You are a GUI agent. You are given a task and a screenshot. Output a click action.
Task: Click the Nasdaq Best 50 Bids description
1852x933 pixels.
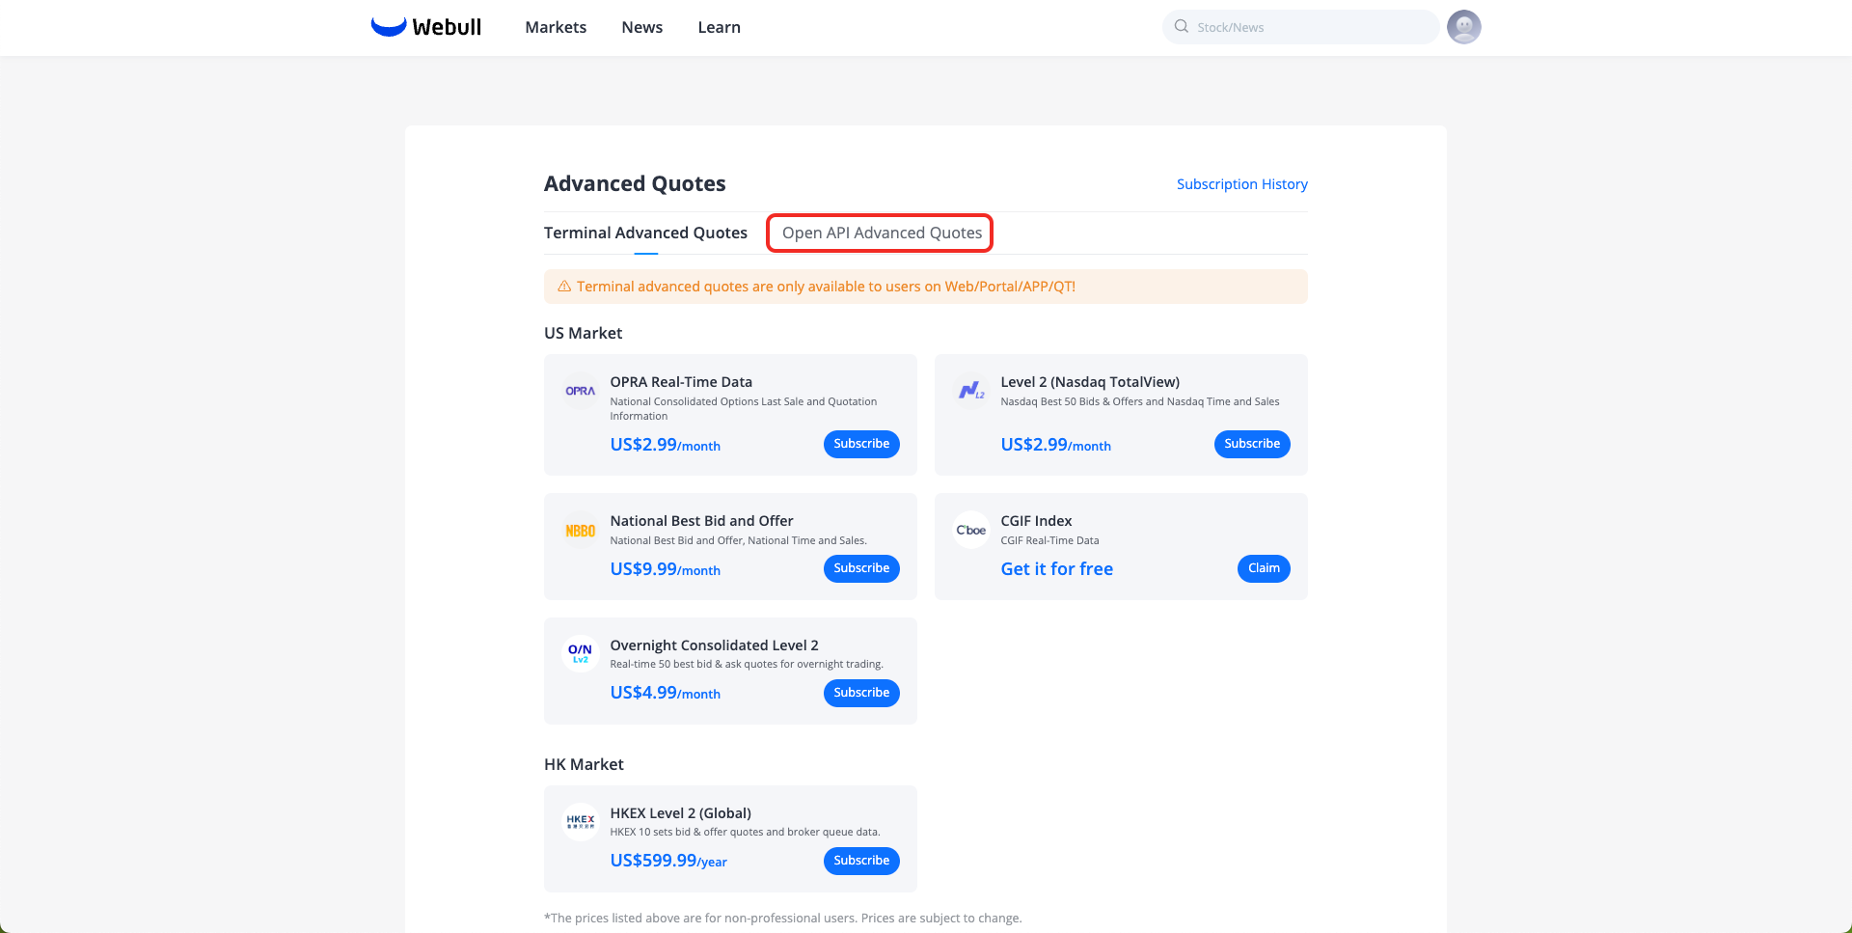(1140, 401)
